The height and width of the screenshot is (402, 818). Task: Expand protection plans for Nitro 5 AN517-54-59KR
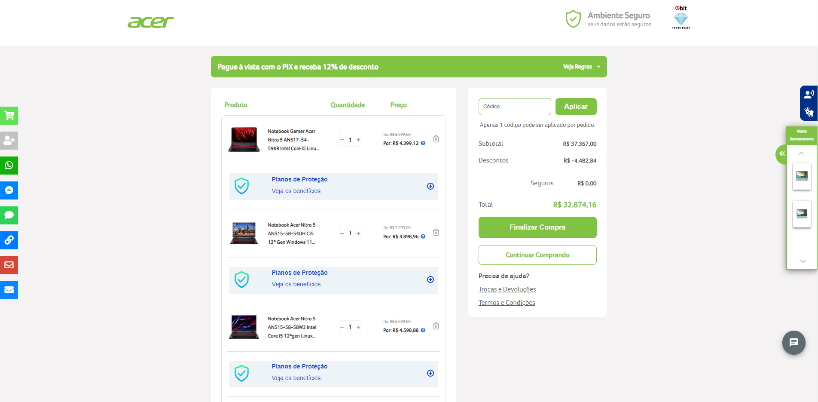point(430,186)
